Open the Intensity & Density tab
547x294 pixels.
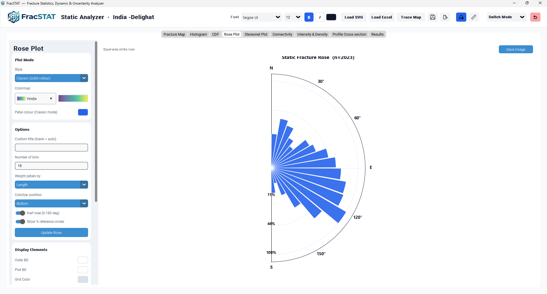tap(312, 34)
